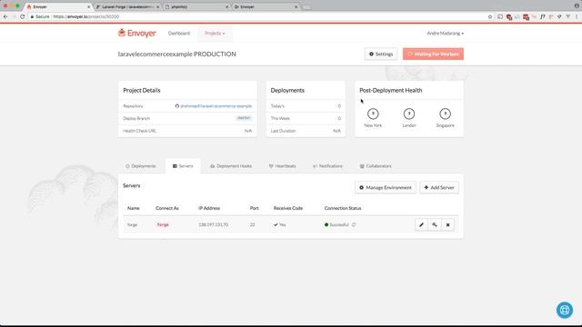Image resolution: width=582 pixels, height=327 pixels.
Task: Select the Servers tab
Action: pyautogui.click(x=183, y=166)
